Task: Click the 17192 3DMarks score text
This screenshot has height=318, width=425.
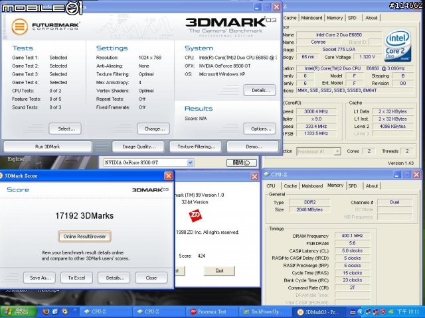Action: click(84, 216)
